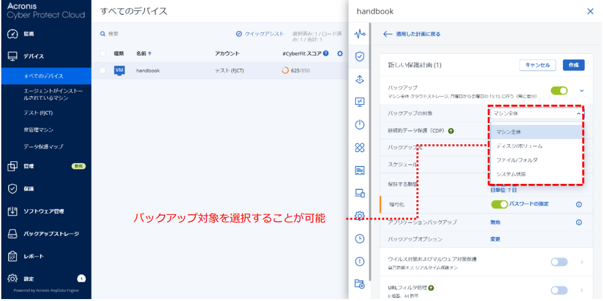Click the info icon beside 暗号化 row
The image size is (603, 301).
(578, 205)
